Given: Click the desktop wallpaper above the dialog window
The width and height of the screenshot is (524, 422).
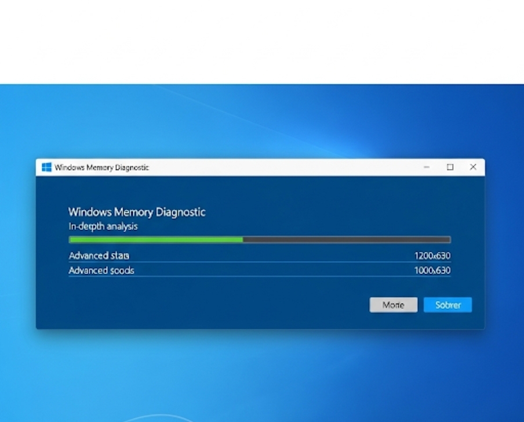Looking at the screenshot, I should tap(261, 122).
